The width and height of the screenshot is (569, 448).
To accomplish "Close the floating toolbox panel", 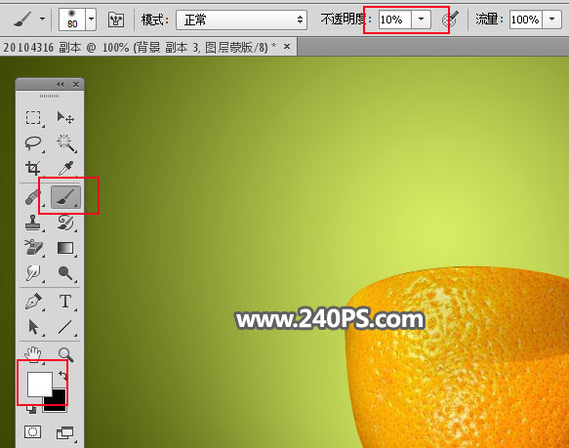I will 76,84.
